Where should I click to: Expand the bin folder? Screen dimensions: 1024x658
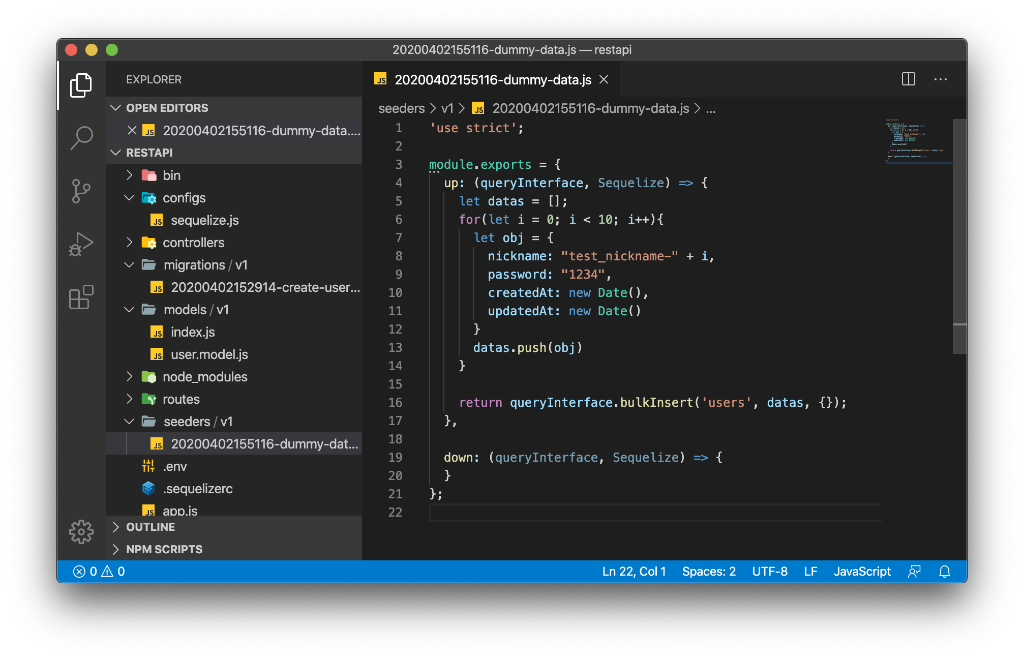pos(171,175)
